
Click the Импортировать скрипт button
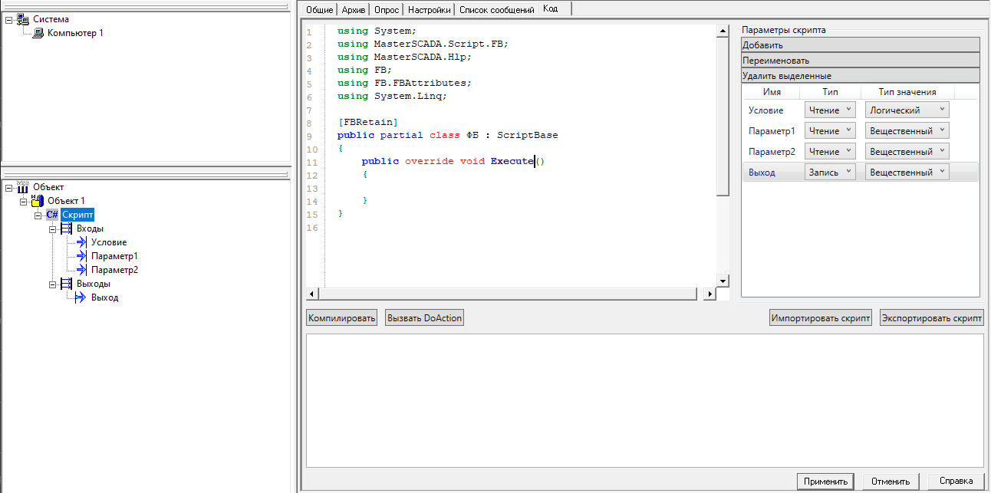click(821, 318)
